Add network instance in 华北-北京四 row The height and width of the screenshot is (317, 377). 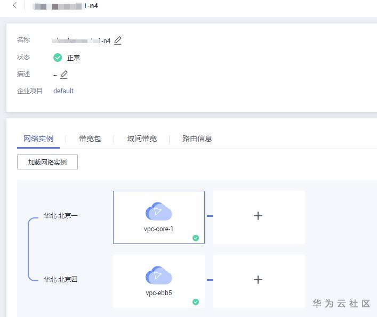[259, 280]
